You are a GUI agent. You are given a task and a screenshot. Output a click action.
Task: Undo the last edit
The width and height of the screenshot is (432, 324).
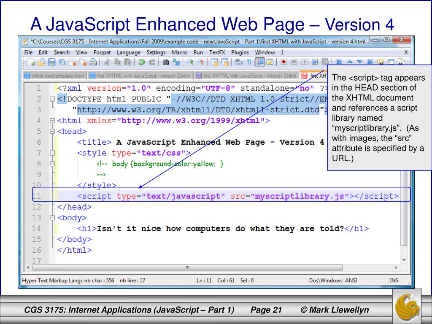click(x=142, y=62)
